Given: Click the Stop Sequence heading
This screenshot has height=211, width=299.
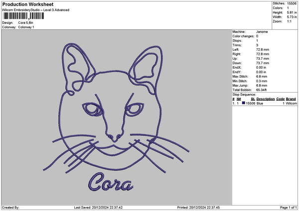Looking at the screenshot, I should tap(244, 94).
